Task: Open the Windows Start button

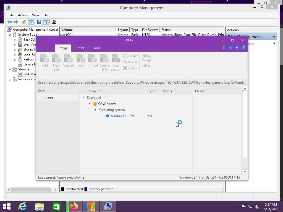Action: 7,206
